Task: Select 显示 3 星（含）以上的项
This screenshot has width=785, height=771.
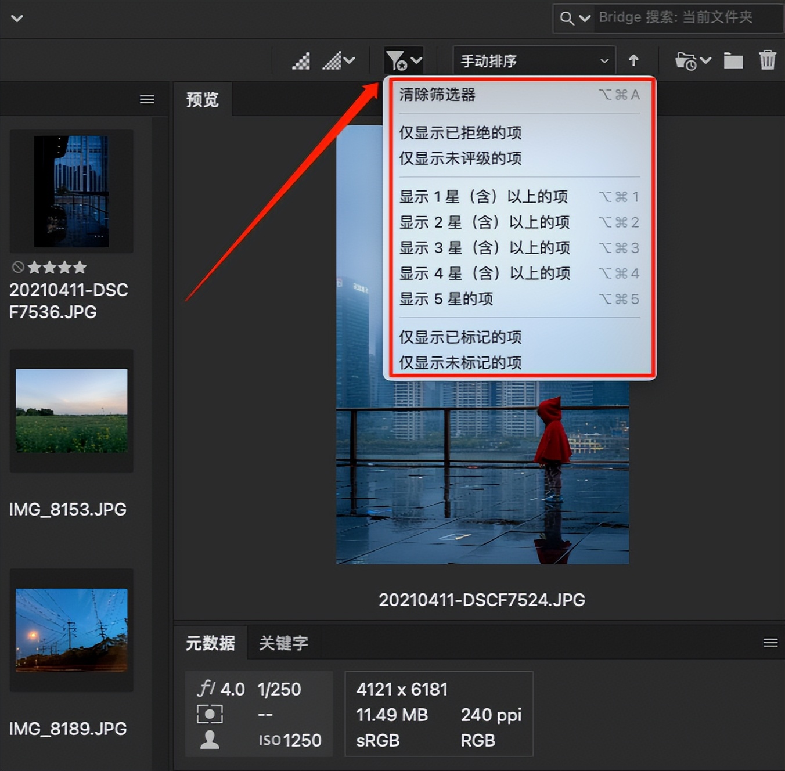Action: coord(484,248)
